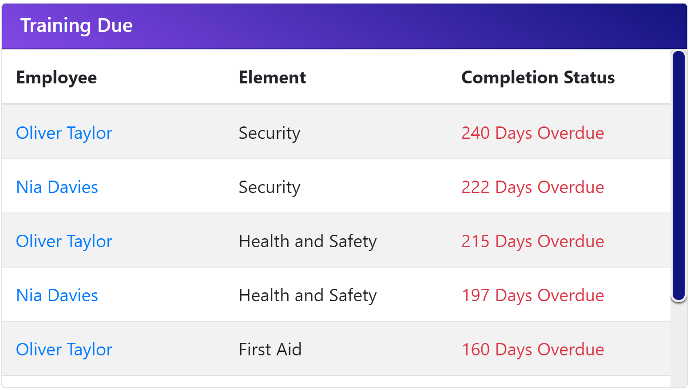
Task: Select the 160 Days Overdue status
Action: (532, 350)
